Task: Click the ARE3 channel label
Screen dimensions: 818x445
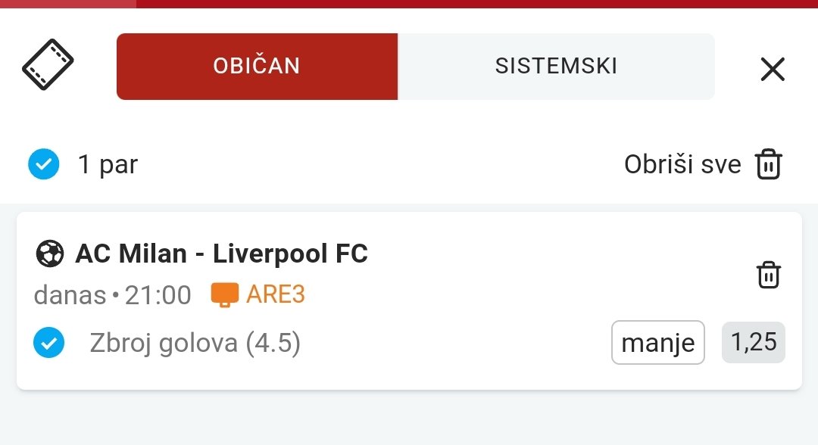Action: (276, 294)
